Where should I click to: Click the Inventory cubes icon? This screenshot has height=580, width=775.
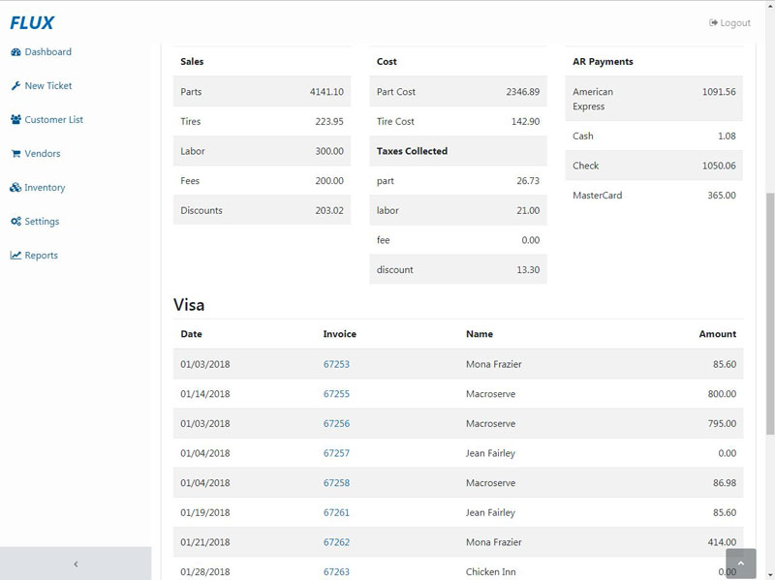point(15,188)
